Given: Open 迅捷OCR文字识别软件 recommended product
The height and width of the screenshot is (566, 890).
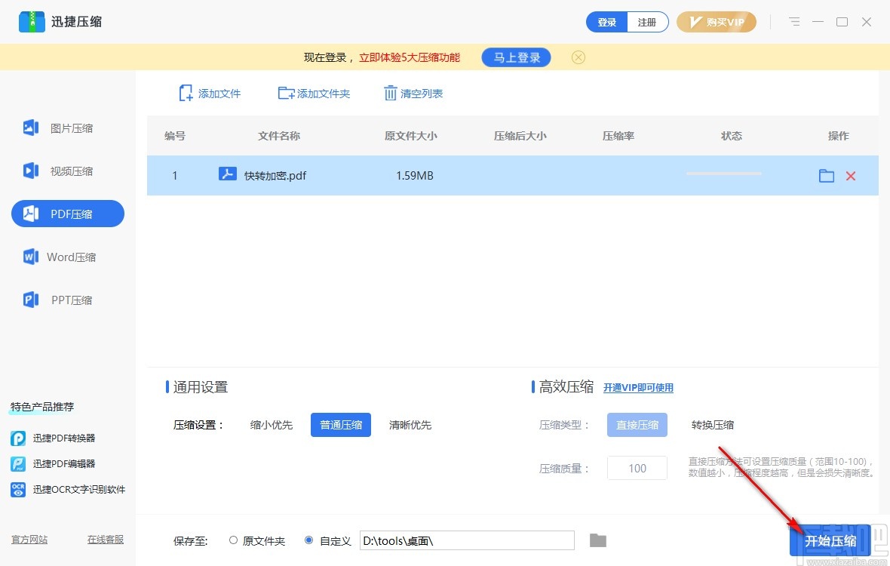Looking at the screenshot, I should (68, 489).
